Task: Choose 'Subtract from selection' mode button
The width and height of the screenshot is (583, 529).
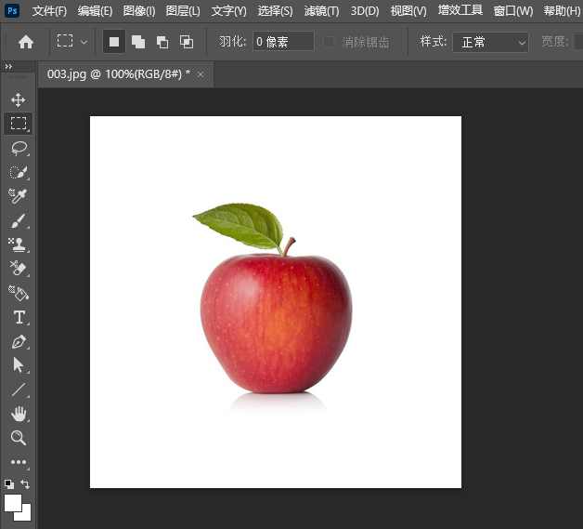Action: pos(162,42)
